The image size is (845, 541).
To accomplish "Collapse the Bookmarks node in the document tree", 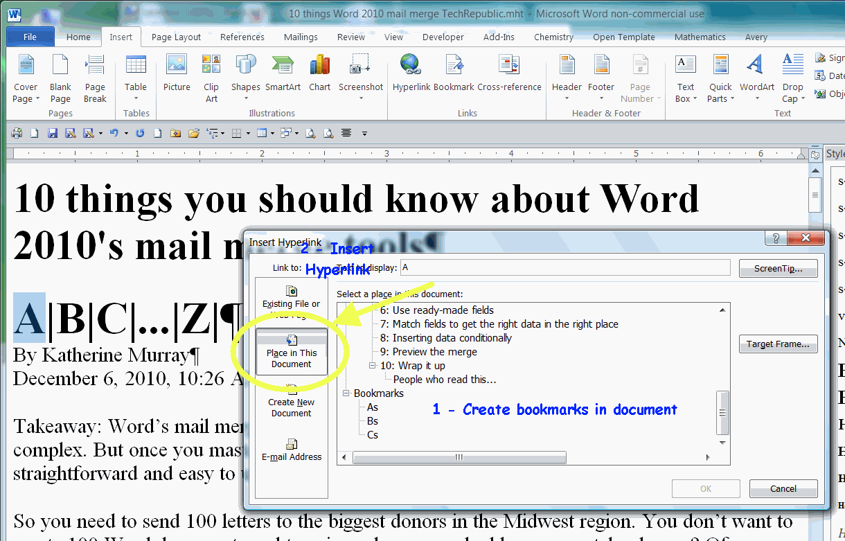I will [345, 393].
